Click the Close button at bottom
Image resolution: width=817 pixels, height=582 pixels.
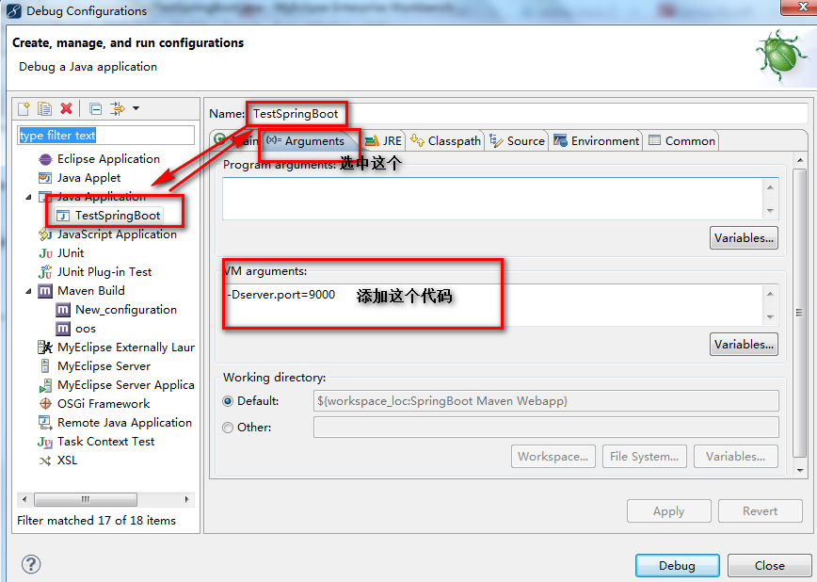tap(770, 566)
